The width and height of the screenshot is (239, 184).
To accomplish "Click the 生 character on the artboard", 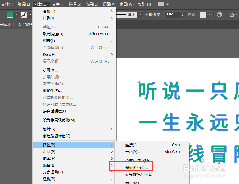I will tap(171, 122).
